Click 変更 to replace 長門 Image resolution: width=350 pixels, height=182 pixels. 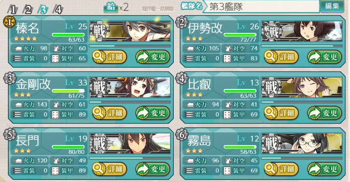click(153, 169)
